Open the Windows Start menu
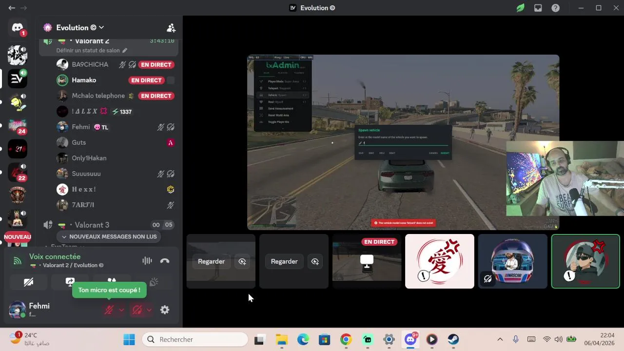The height and width of the screenshot is (351, 624). [129, 339]
